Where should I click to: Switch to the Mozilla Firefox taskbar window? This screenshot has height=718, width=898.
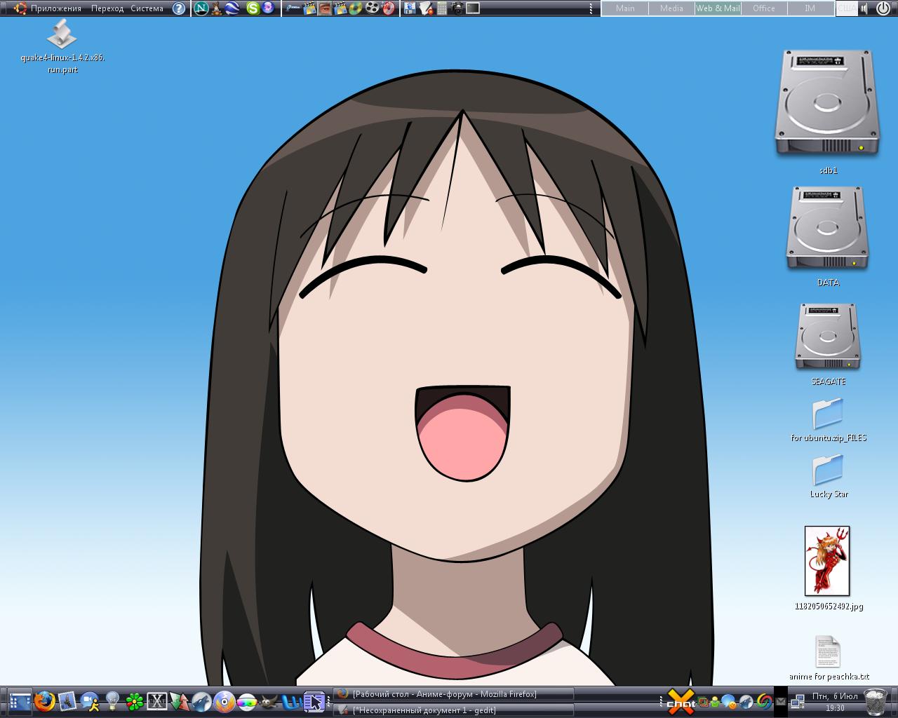click(x=454, y=694)
